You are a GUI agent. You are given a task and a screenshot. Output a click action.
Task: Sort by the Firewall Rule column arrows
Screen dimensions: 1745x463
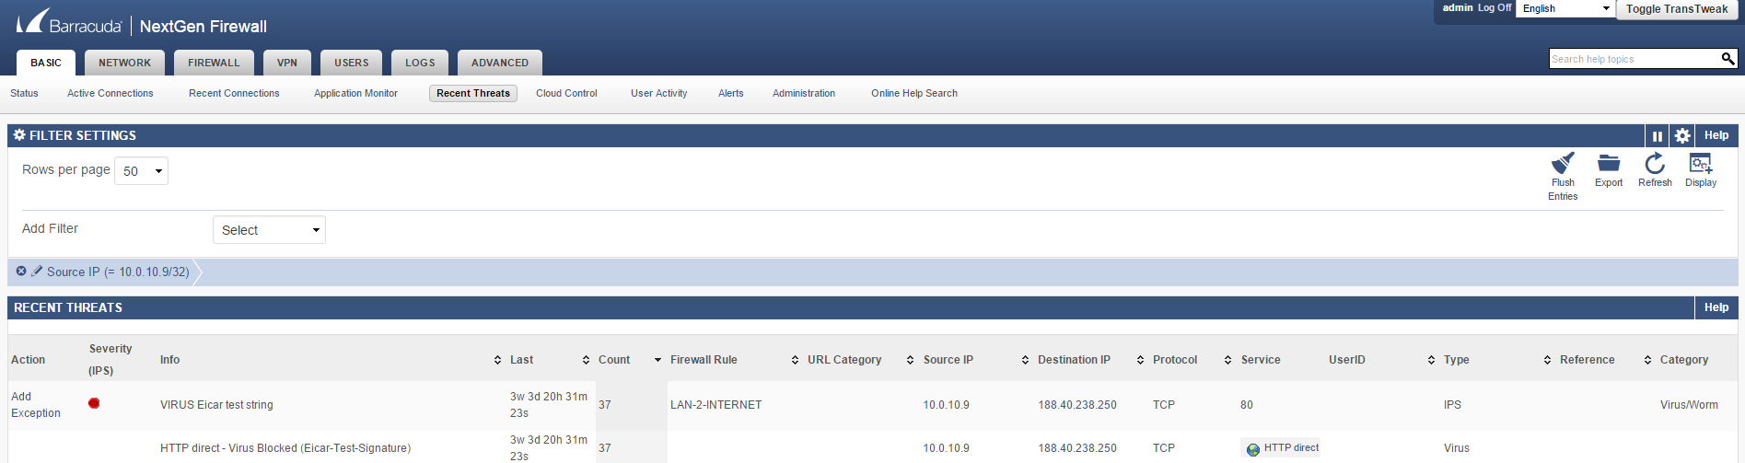(x=795, y=360)
